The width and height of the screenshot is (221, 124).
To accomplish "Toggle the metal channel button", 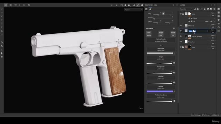I will (x=149, y=35).
